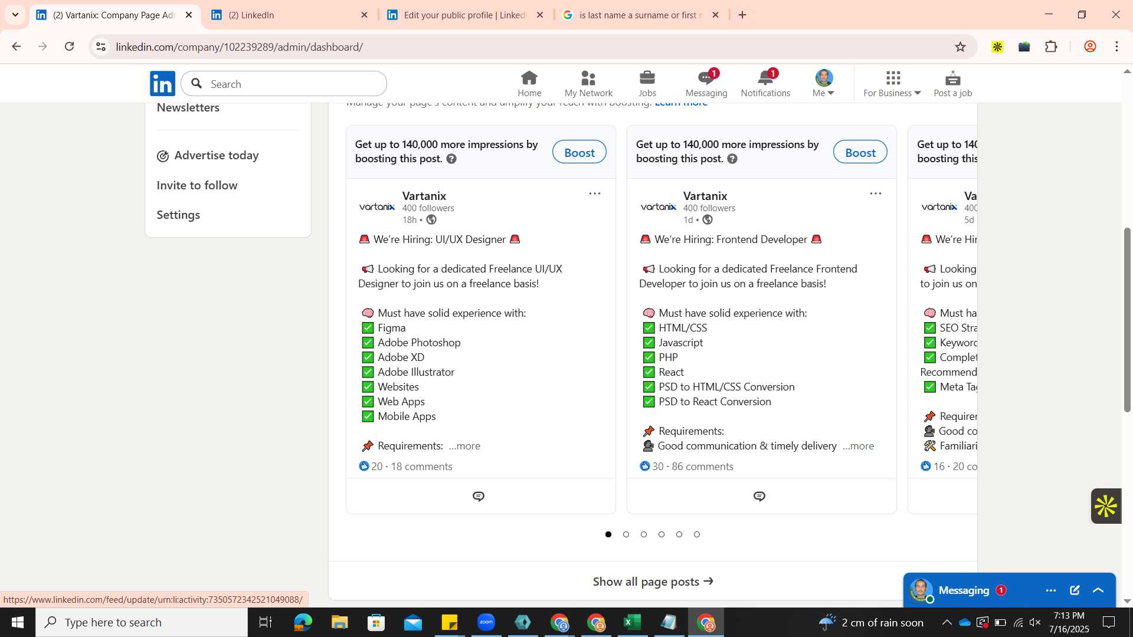The width and height of the screenshot is (1133, 637).
Task: Open My Network page
Action: [588, 84]
